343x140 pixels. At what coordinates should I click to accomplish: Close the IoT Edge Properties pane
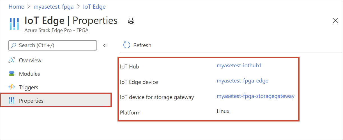coord(335,20)
